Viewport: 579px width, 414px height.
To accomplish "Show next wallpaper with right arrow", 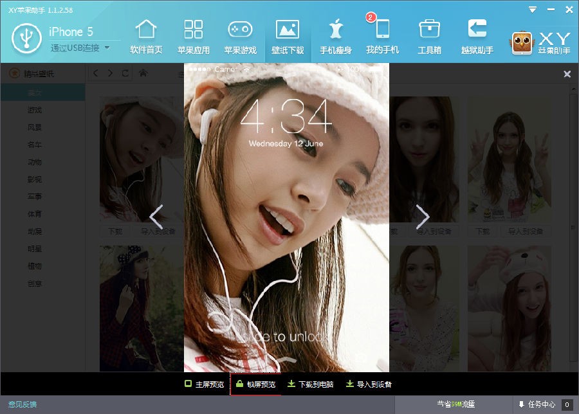I will pos(423,217).
